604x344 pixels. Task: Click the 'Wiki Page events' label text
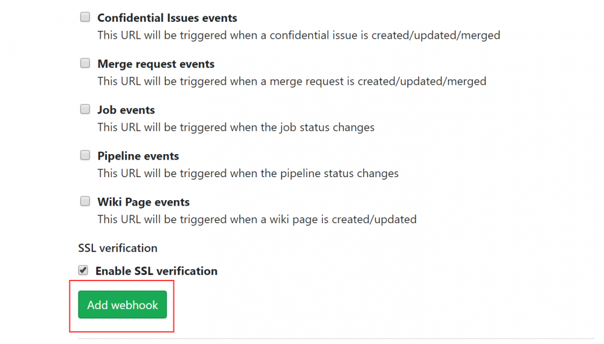point(144,202)
